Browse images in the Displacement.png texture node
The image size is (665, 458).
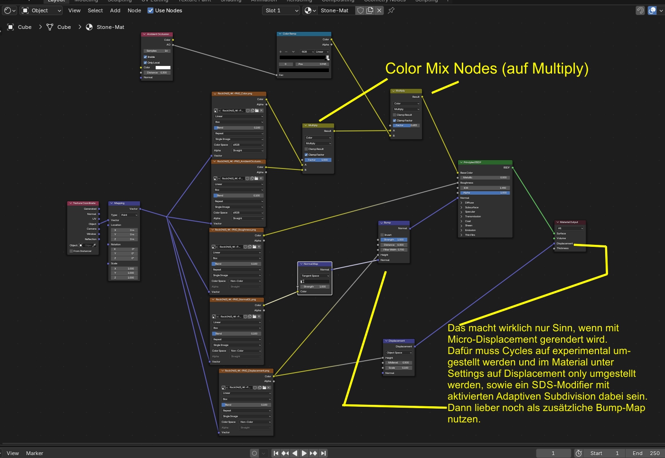224,387
